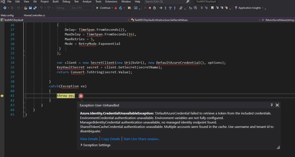Open the Debug configuration dropdown
295x157 pixels.
pyautogui.click(x=63, y=8)
